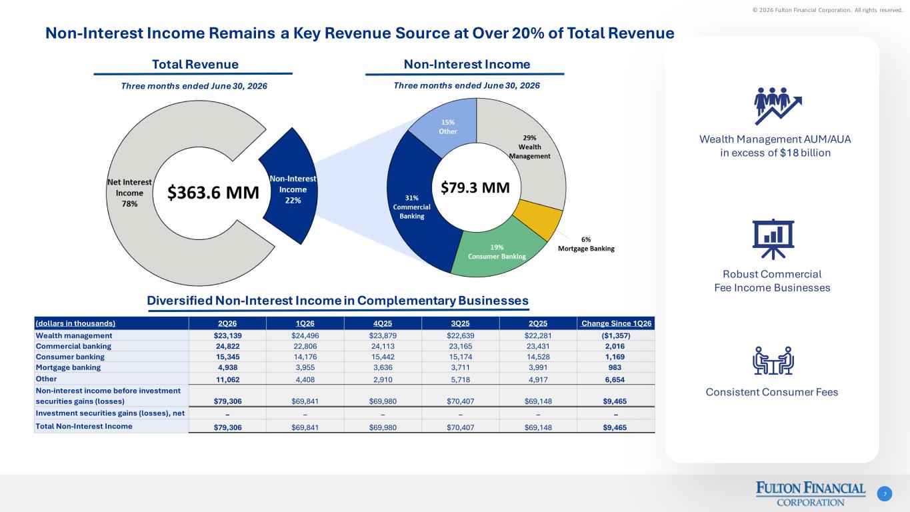
Task: Click the slide title about Non-Interest Income
Action: (360, 33)
